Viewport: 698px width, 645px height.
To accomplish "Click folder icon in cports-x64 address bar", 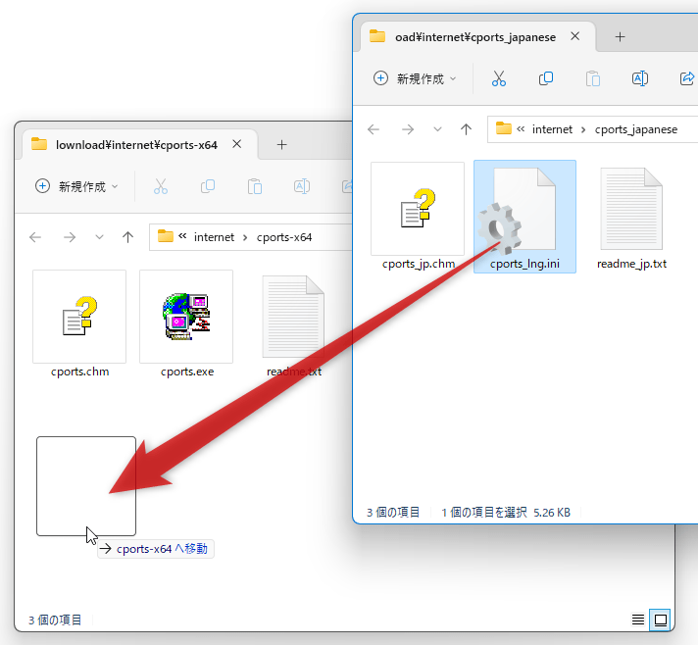I will [x=165, y=236].
